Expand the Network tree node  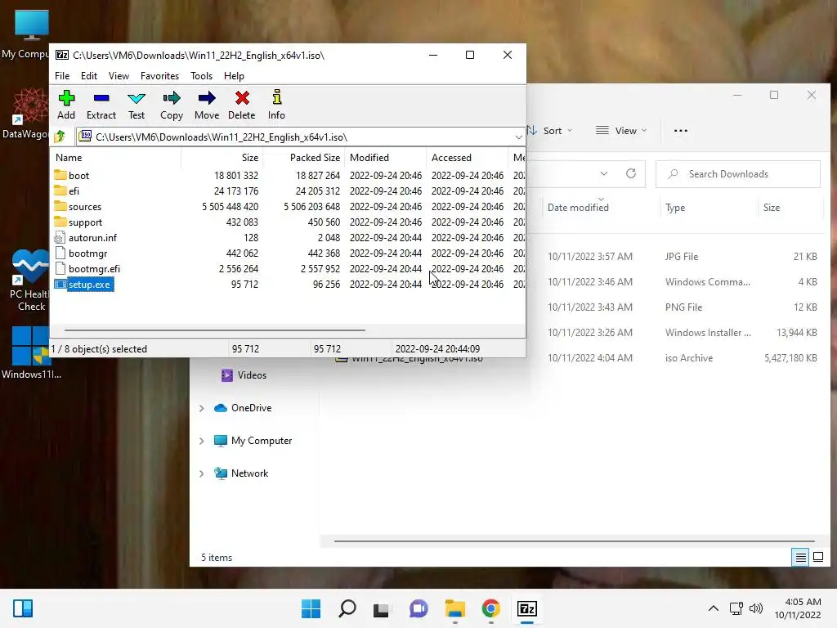(202, 473)
